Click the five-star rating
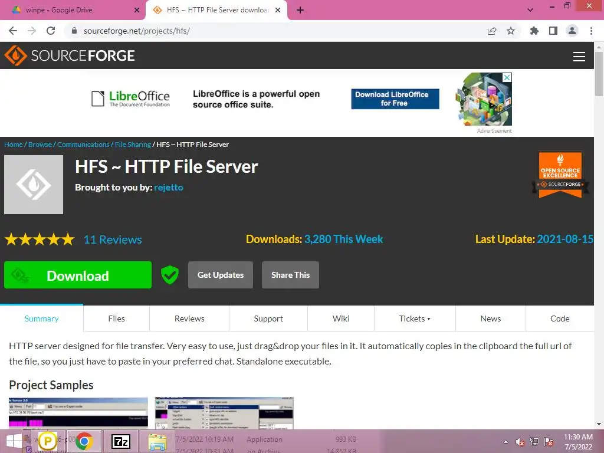 [40, 239]
